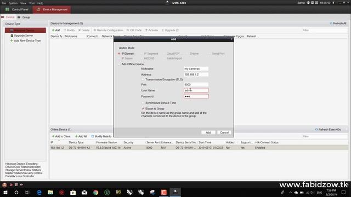Open Remote Configuration from toolbar
This screenshot has height=197, width=351.
[x=108, y=30]
